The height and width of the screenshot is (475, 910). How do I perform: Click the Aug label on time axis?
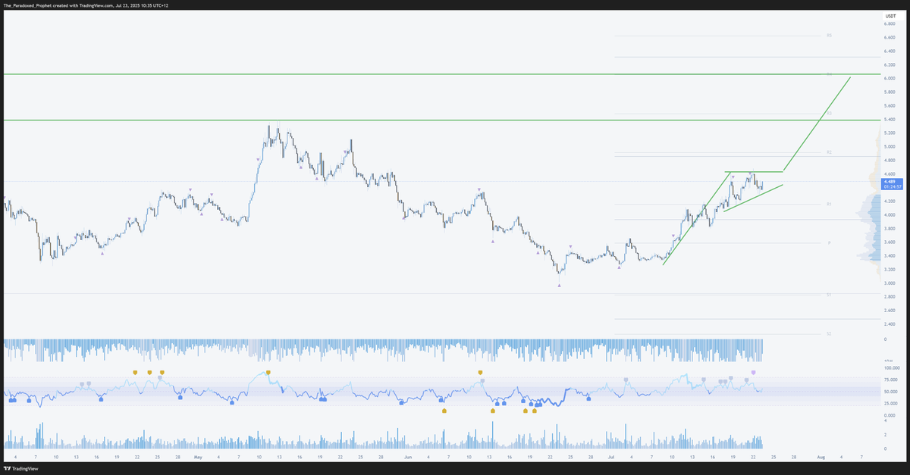click(x=821, y=458)
